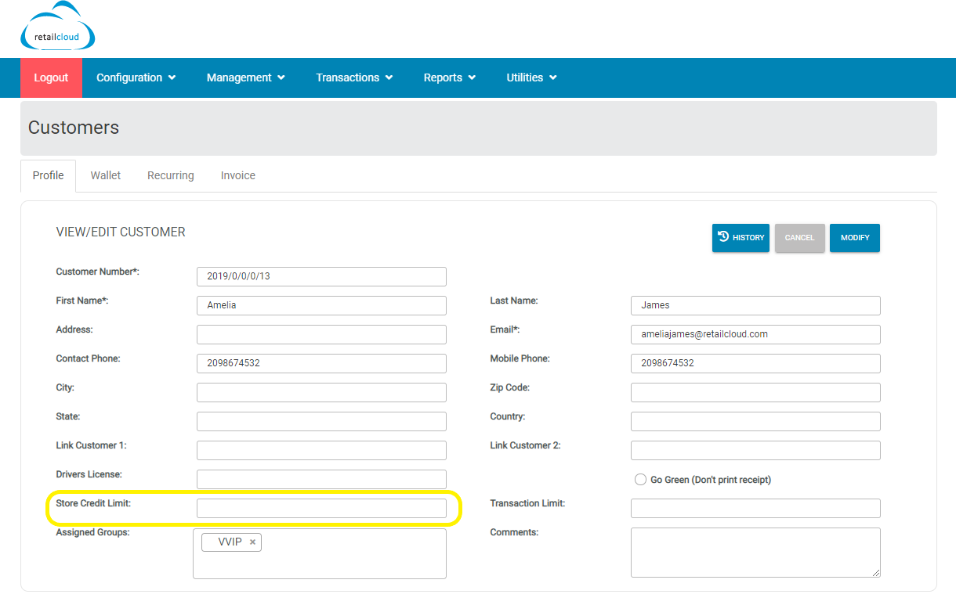Remove the VVIP group tag
Viewport: 956px width, 605px height.
click(x=252, y=542)
